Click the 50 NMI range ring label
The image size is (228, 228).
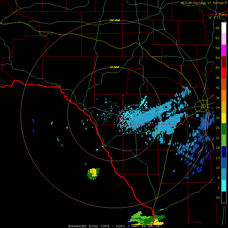(x=115, y=67)
